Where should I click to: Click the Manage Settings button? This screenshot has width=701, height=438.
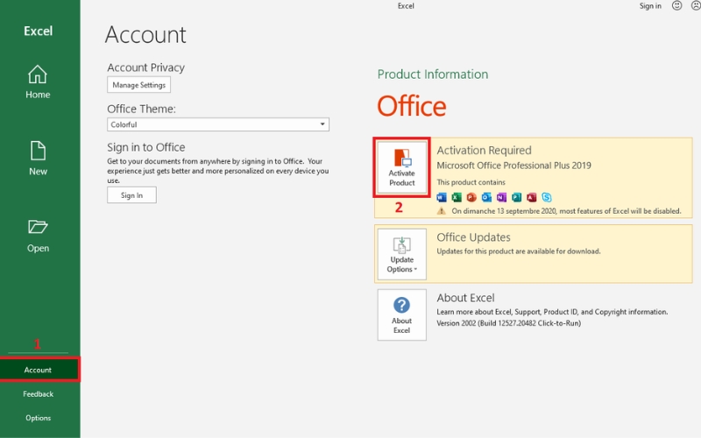coord(138,84)
